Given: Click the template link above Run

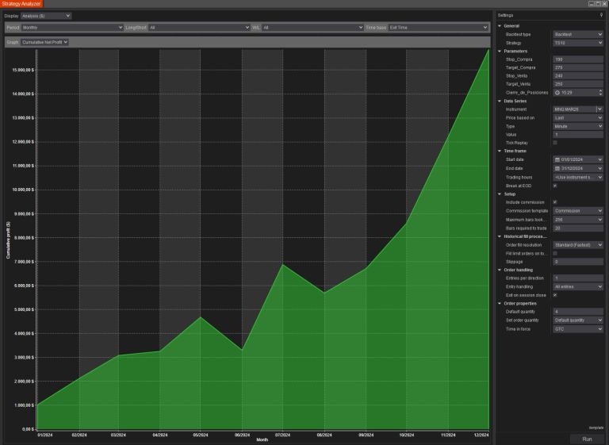Looking at the screenshot, I should click(596, 428).
